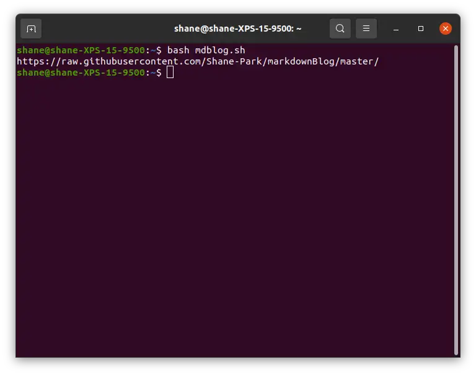Maximize the terminal window

tap(420, 29)
